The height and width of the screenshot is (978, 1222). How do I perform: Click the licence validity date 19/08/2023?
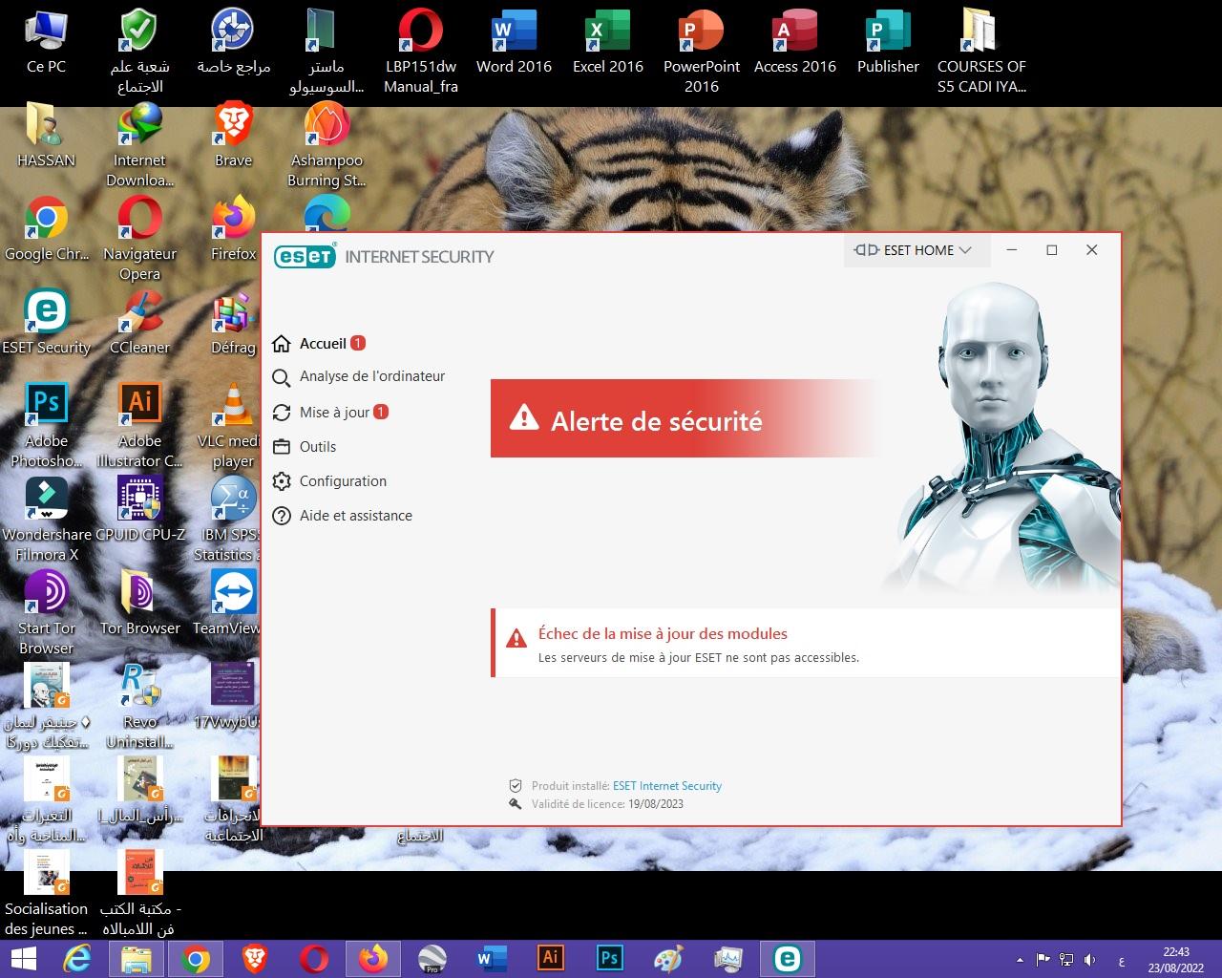(x=656, y=804)
